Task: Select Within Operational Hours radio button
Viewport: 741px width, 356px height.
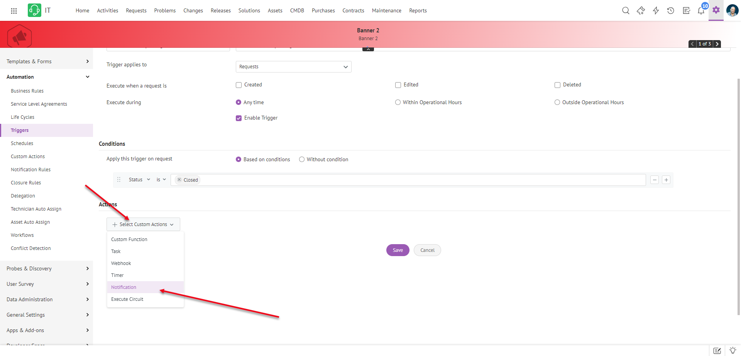Action: 398,103
